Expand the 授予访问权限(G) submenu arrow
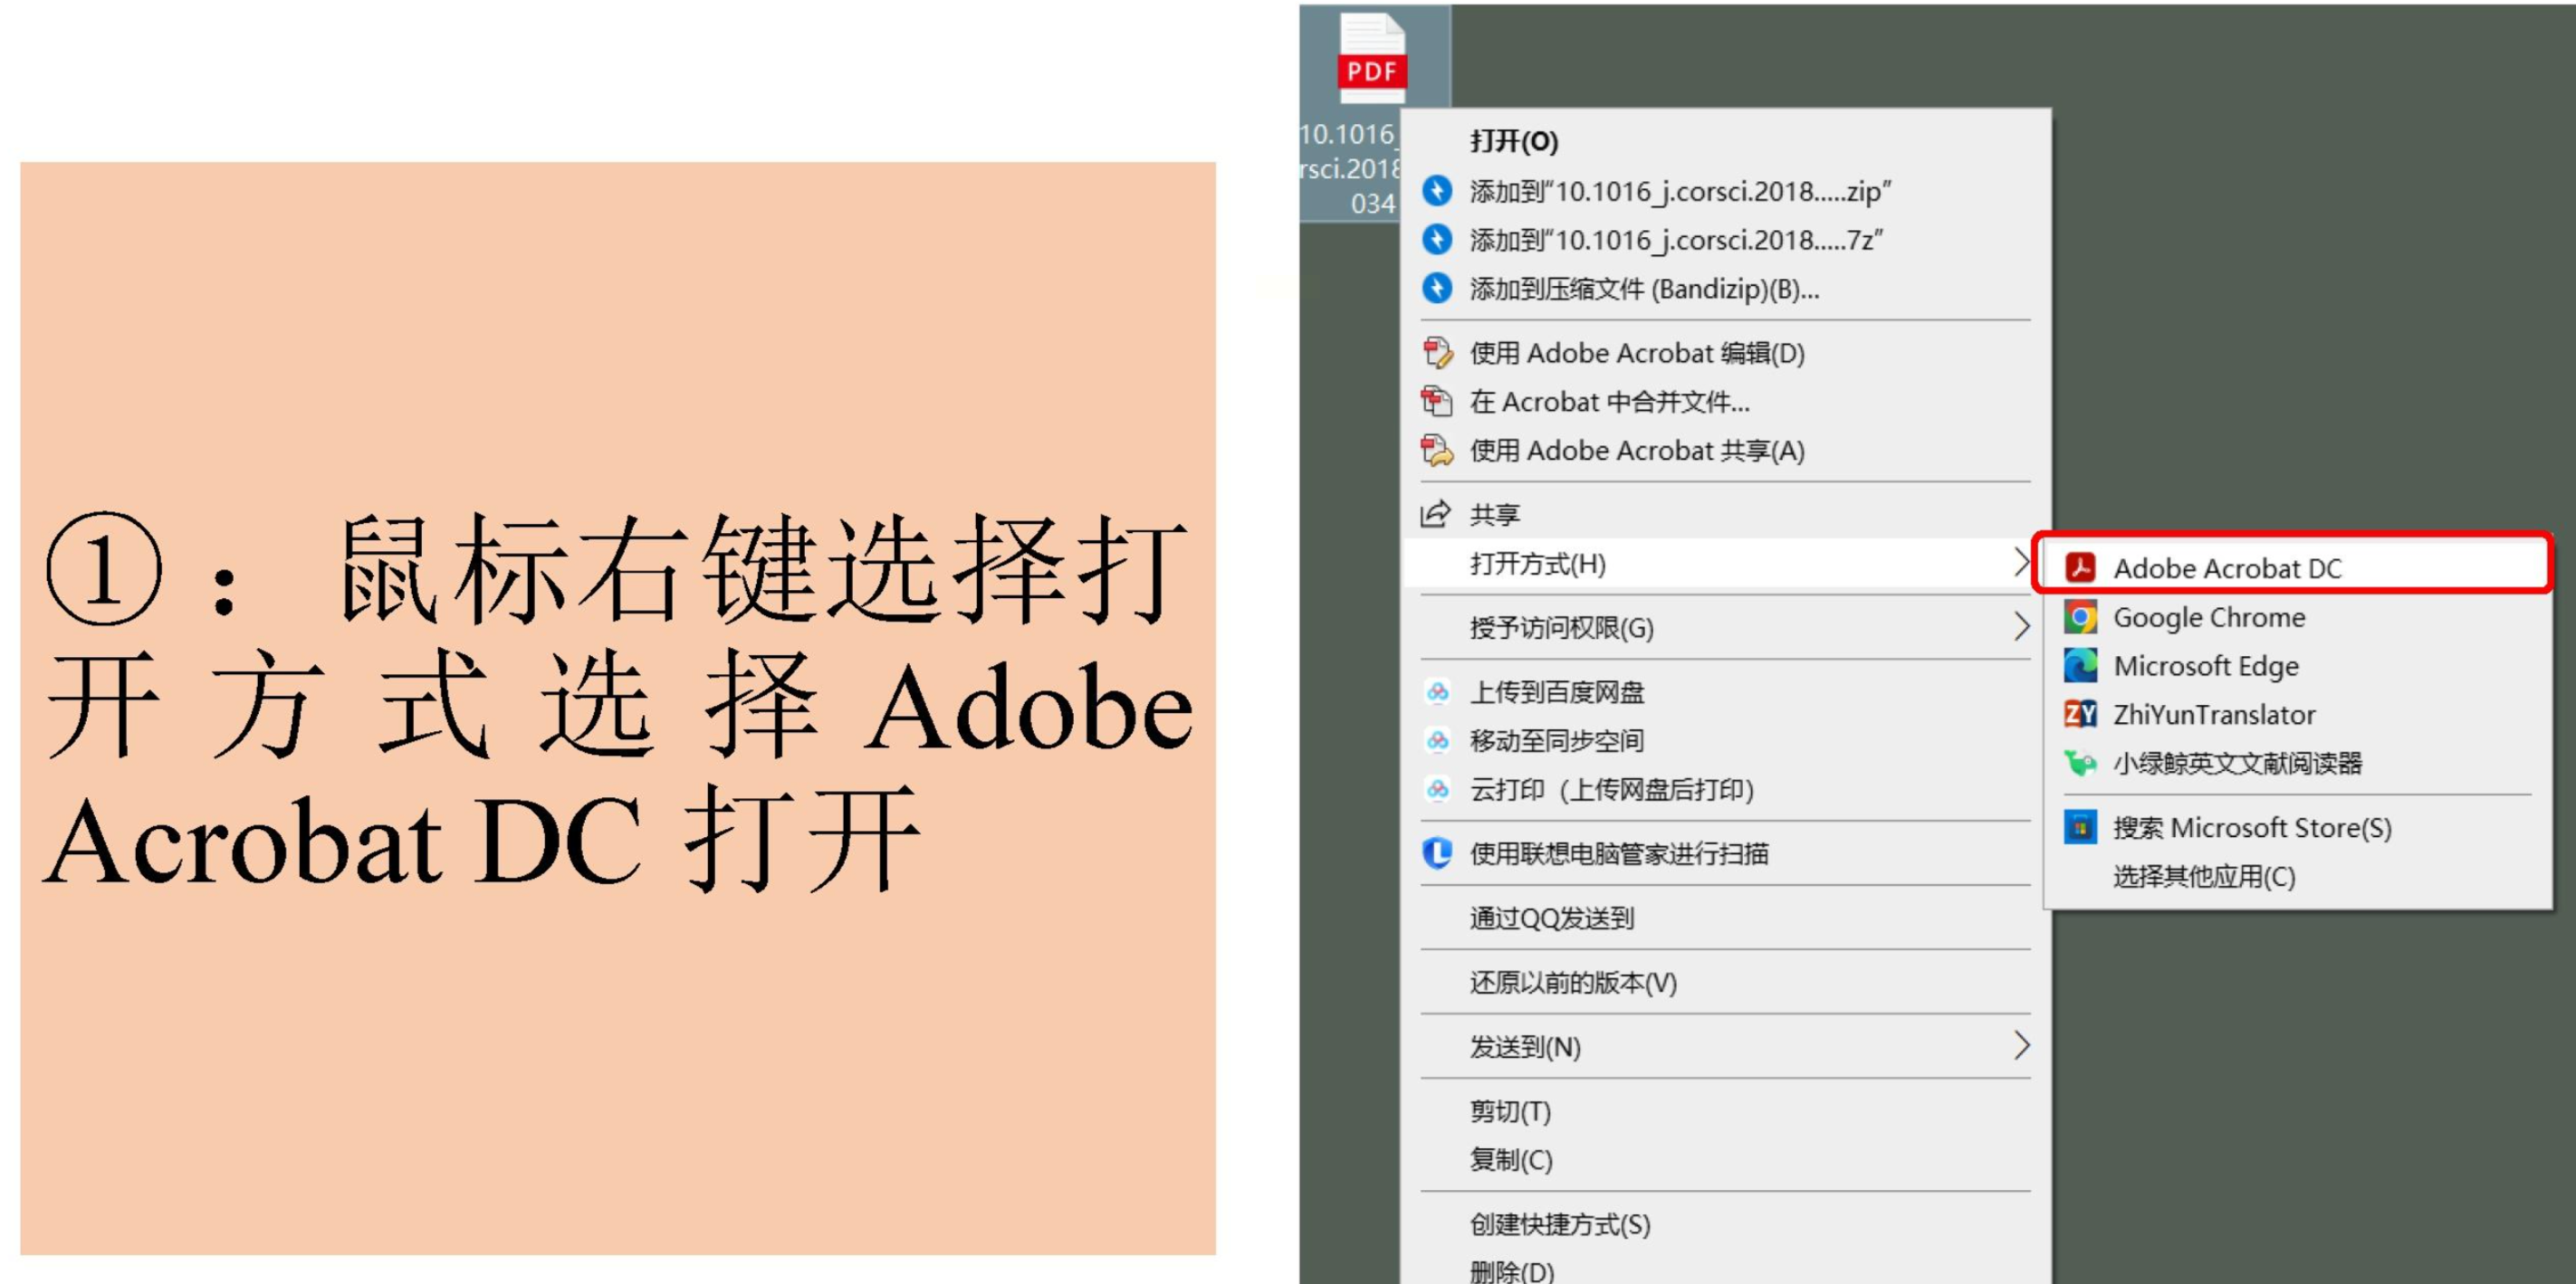Viewport: 2576px width, 1284px height. point(2021,627)
